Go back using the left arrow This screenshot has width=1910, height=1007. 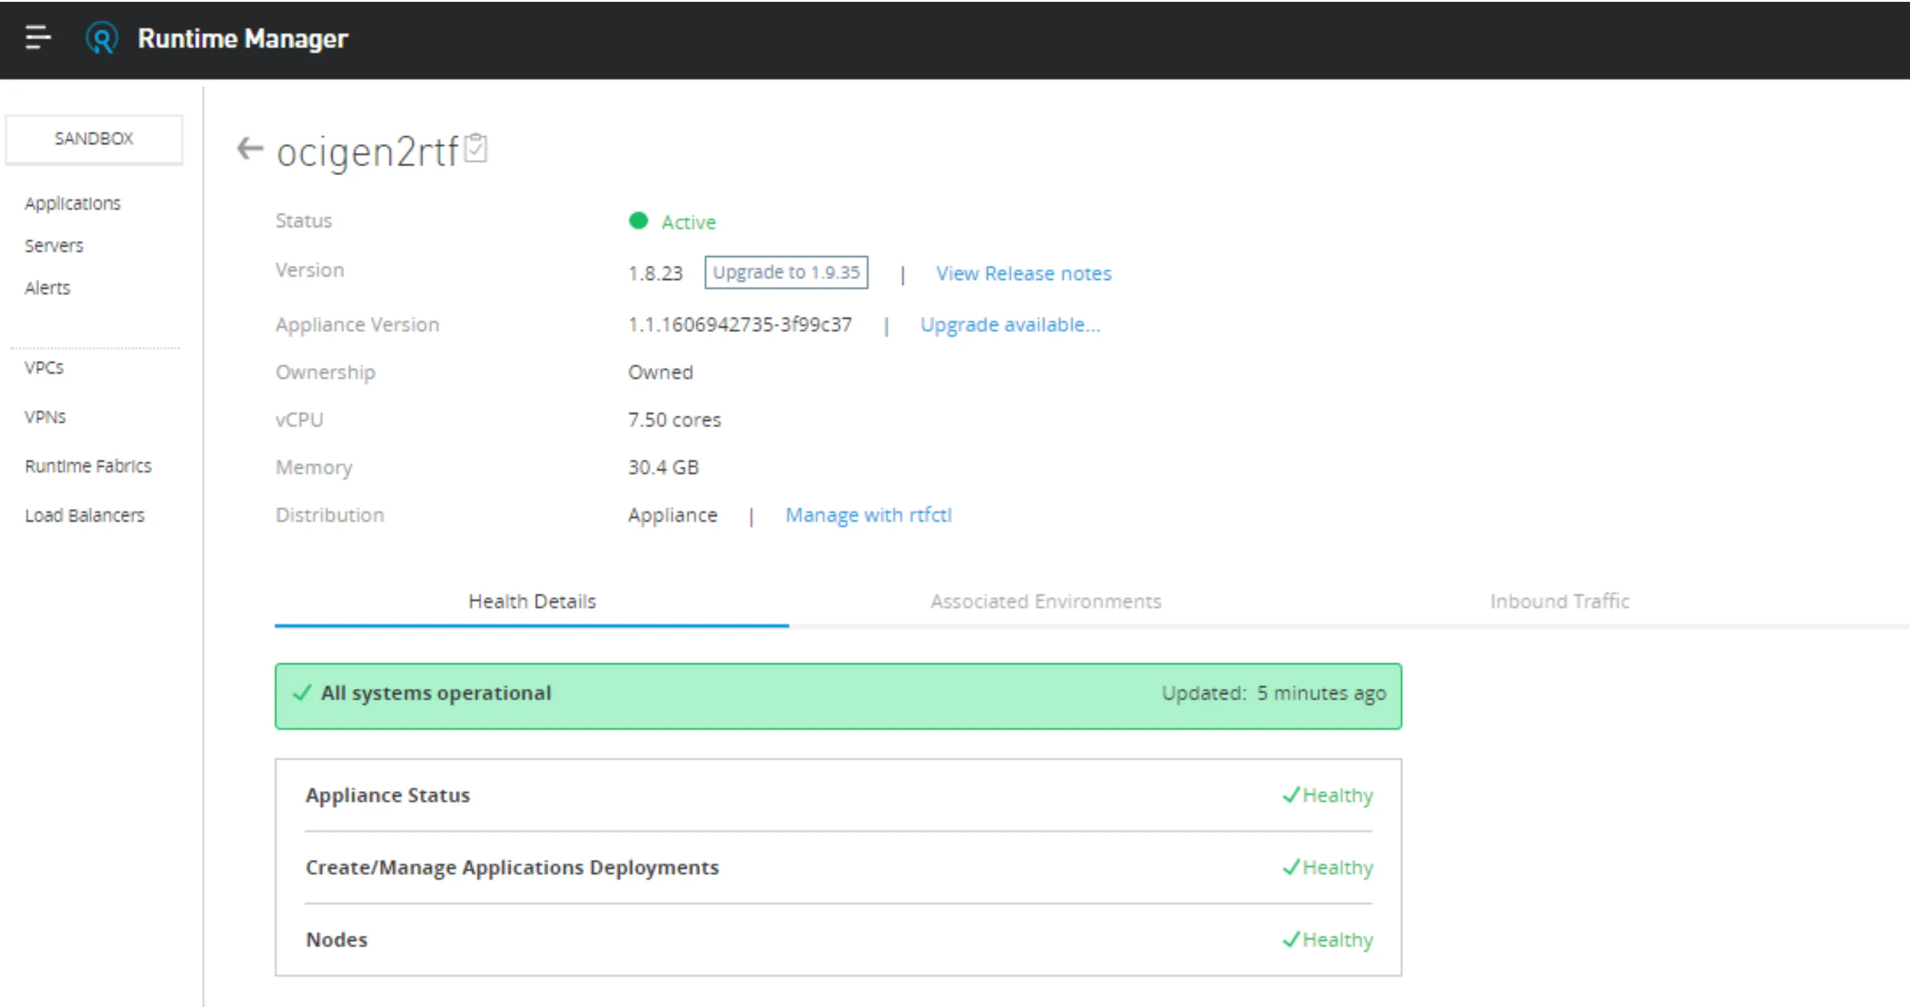coord(250,149)
